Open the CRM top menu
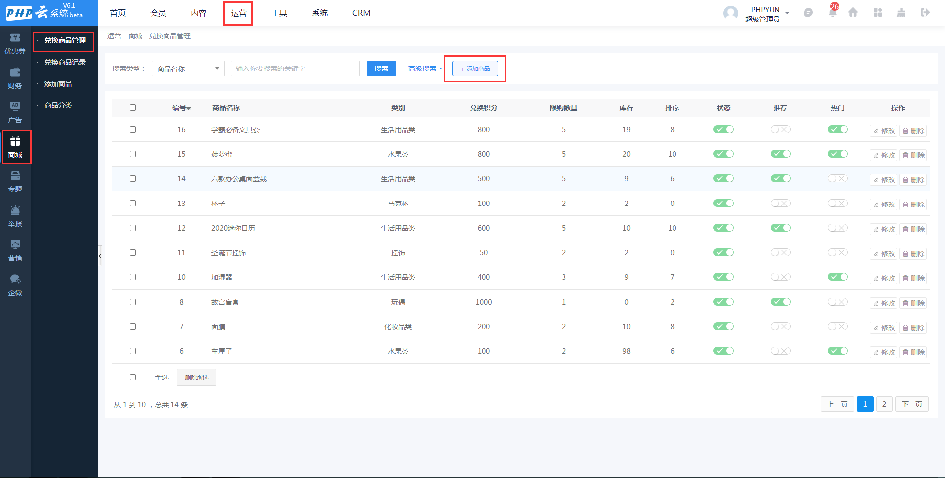The image size is (945, 478). pyautogui.click(x=361, y=13)
